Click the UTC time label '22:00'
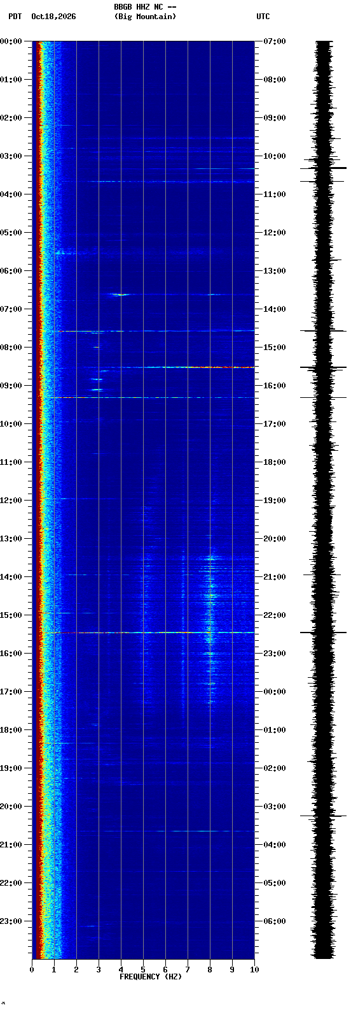Image resolution: width=351 pixels, height=1010 pixels. 275,615
